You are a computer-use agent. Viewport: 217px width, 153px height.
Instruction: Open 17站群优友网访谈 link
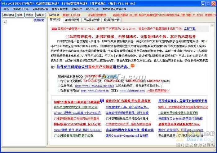click(x=129, y=124)
